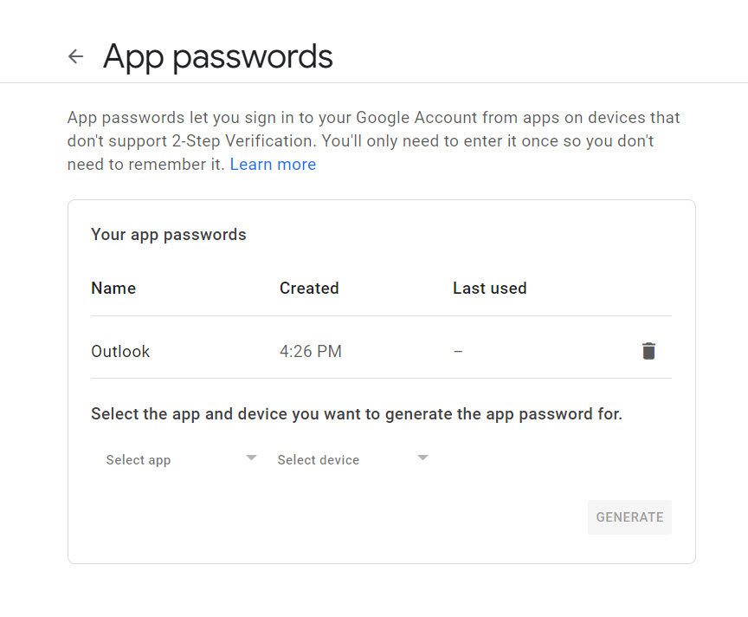Click the 4:26 PM created time

point(311,352)
